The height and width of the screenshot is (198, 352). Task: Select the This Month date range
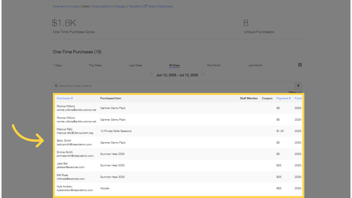(214, 65)
